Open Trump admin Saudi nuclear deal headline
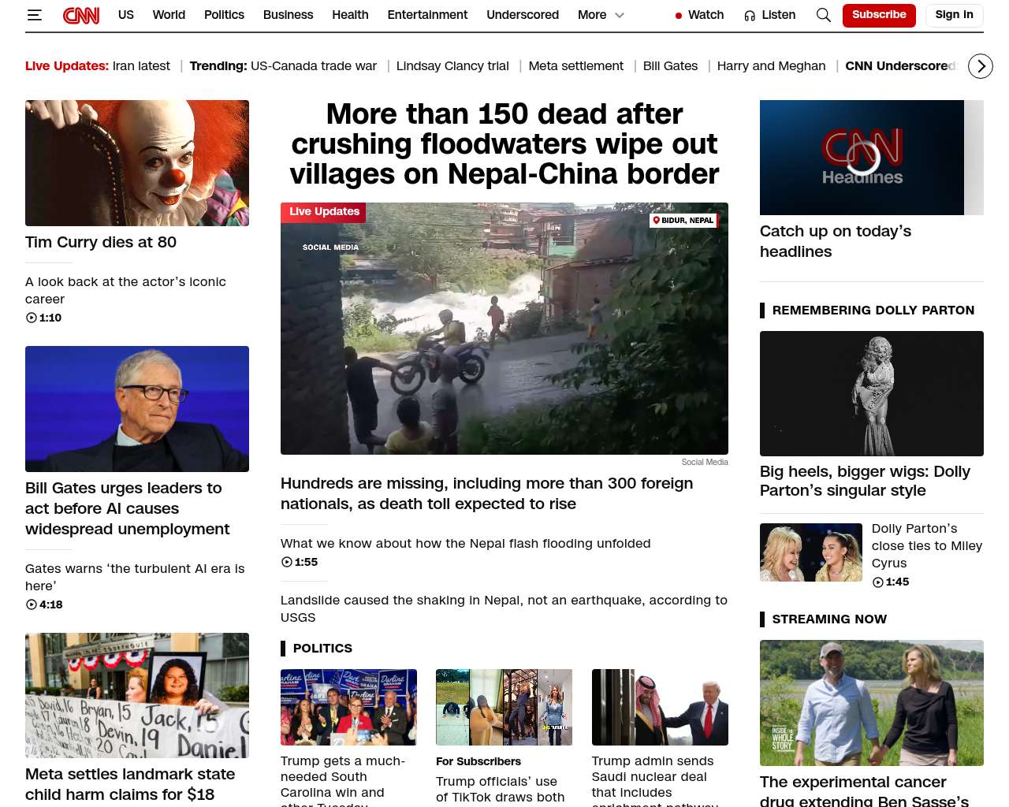Viewport: 1009px width, 807px height. tap(654, 780)
